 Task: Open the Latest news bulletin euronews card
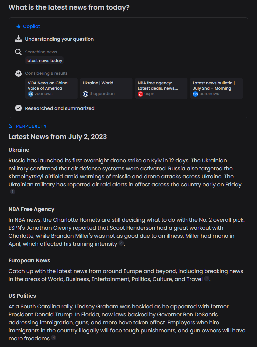[216, 88]
